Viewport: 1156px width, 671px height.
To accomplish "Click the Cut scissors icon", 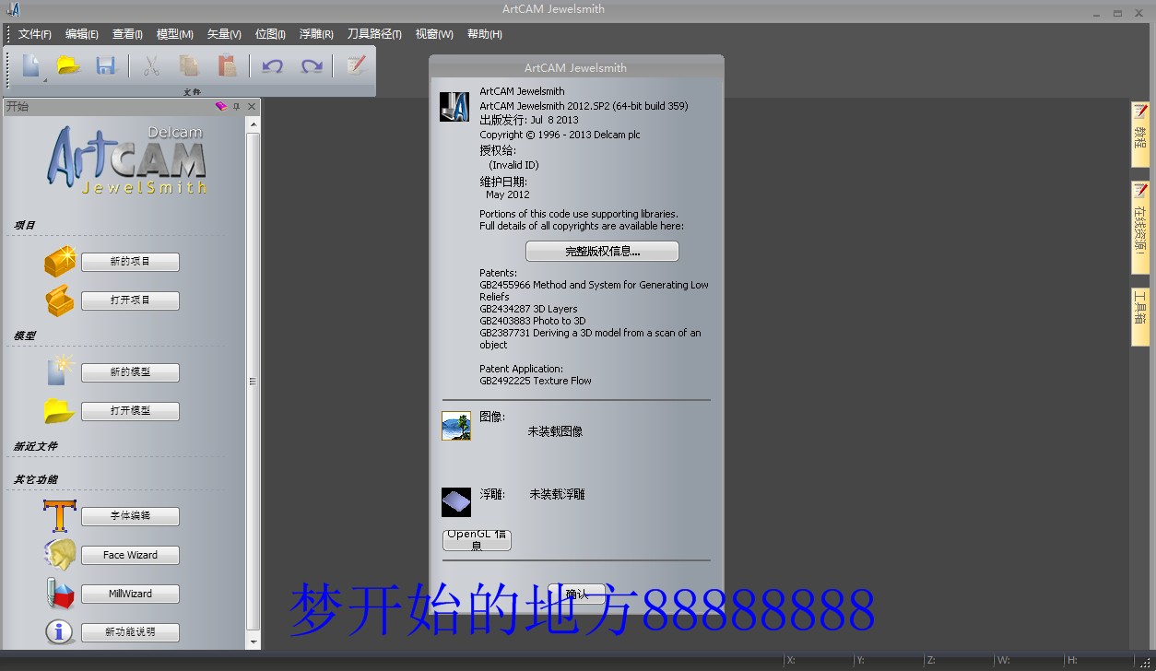I will point(151,65).
